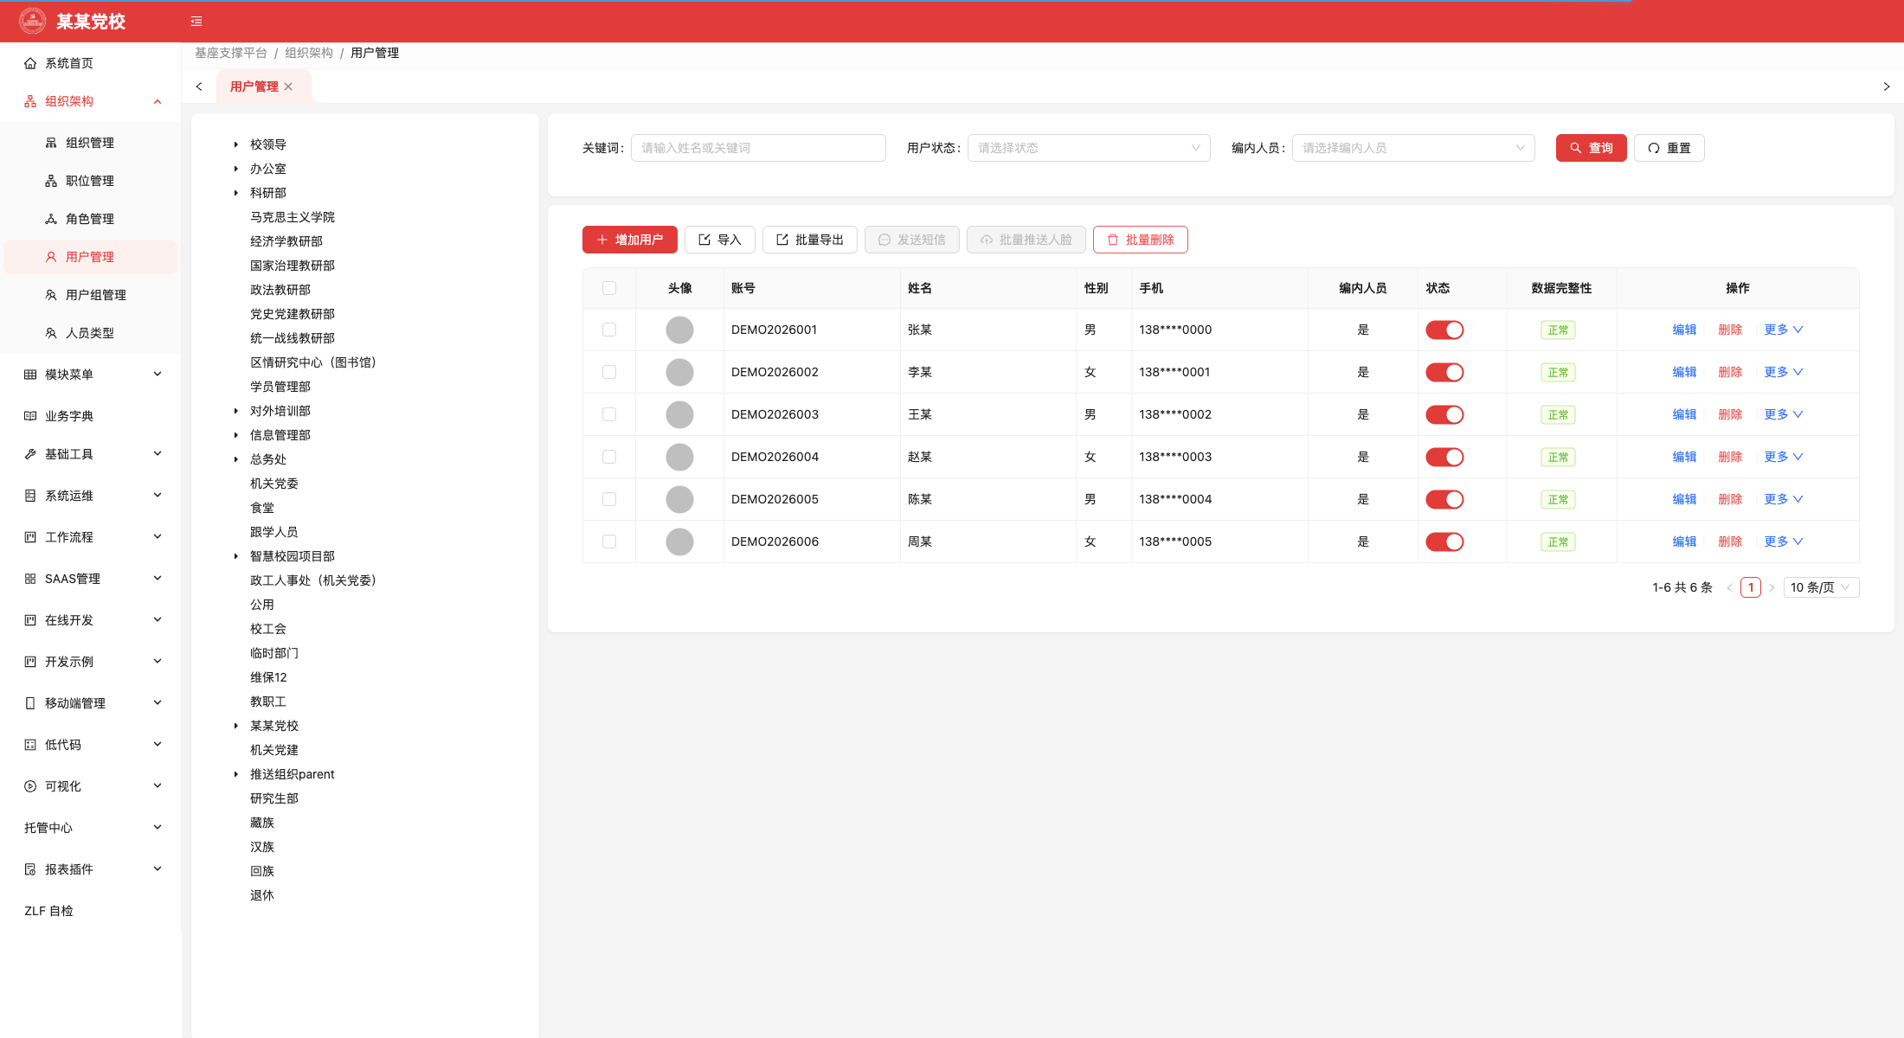Click the avatar of user 张某
1904x1038 pixels.
pyautogui.click(x=679, y=330)
